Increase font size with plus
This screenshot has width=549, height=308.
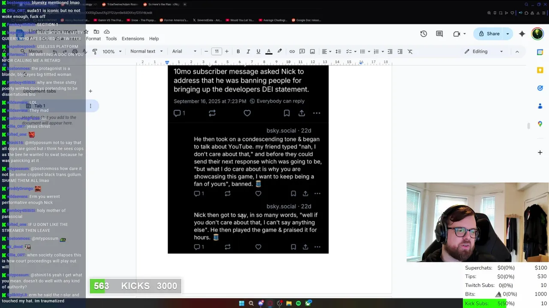coord(226,51)
